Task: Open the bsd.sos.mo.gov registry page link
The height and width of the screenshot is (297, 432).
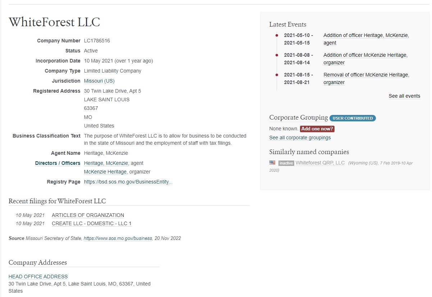Action: click(x=128, y=182)
